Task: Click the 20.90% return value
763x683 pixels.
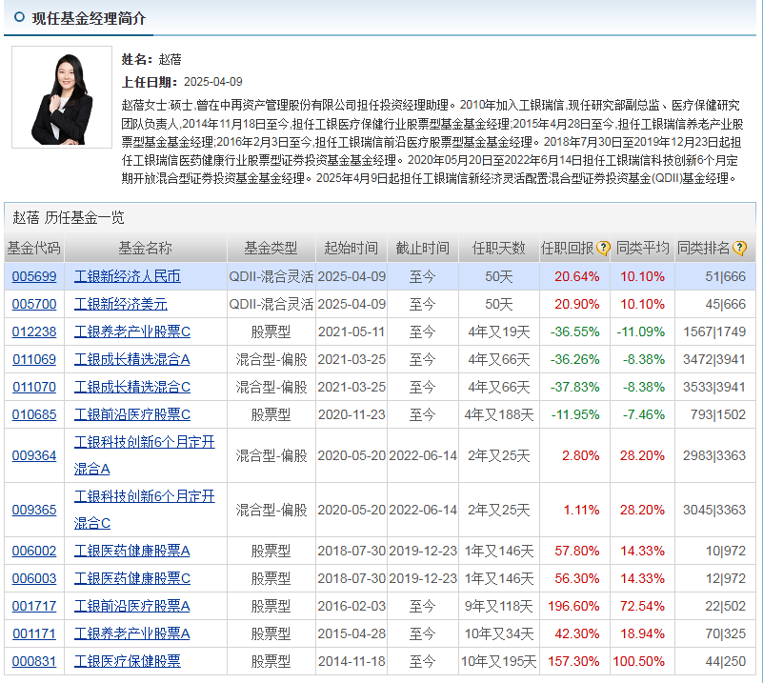Action: point(576,304)
